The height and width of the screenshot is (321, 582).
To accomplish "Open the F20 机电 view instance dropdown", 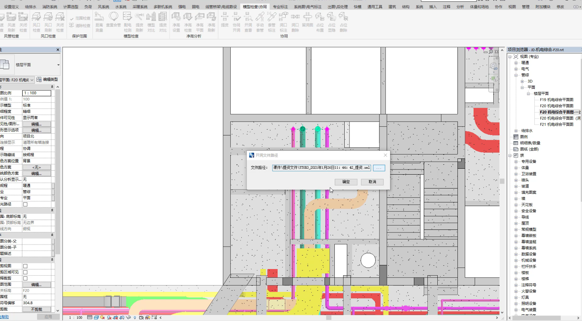I will pyautogui.click(x=32, y=80).
